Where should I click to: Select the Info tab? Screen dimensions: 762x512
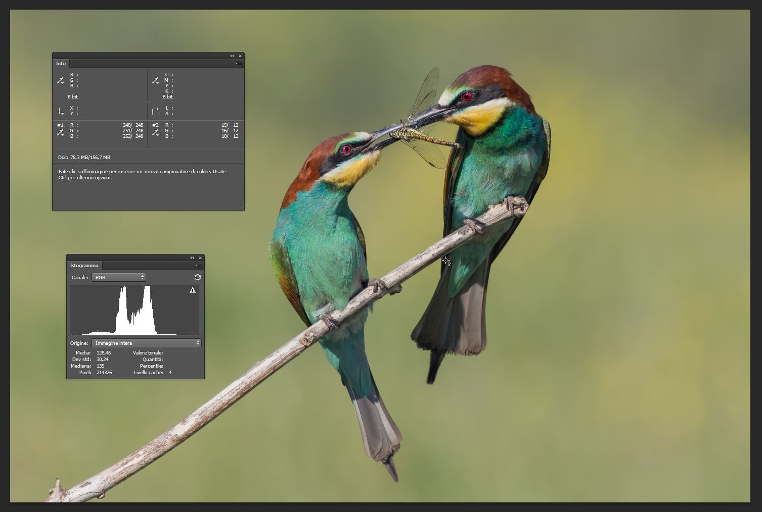(61, 64)
